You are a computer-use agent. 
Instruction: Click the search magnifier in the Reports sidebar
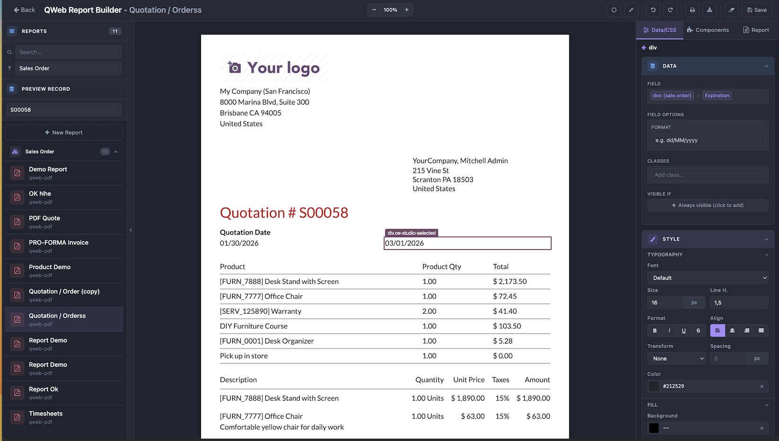pyautogui.click(x=9, y=52)
